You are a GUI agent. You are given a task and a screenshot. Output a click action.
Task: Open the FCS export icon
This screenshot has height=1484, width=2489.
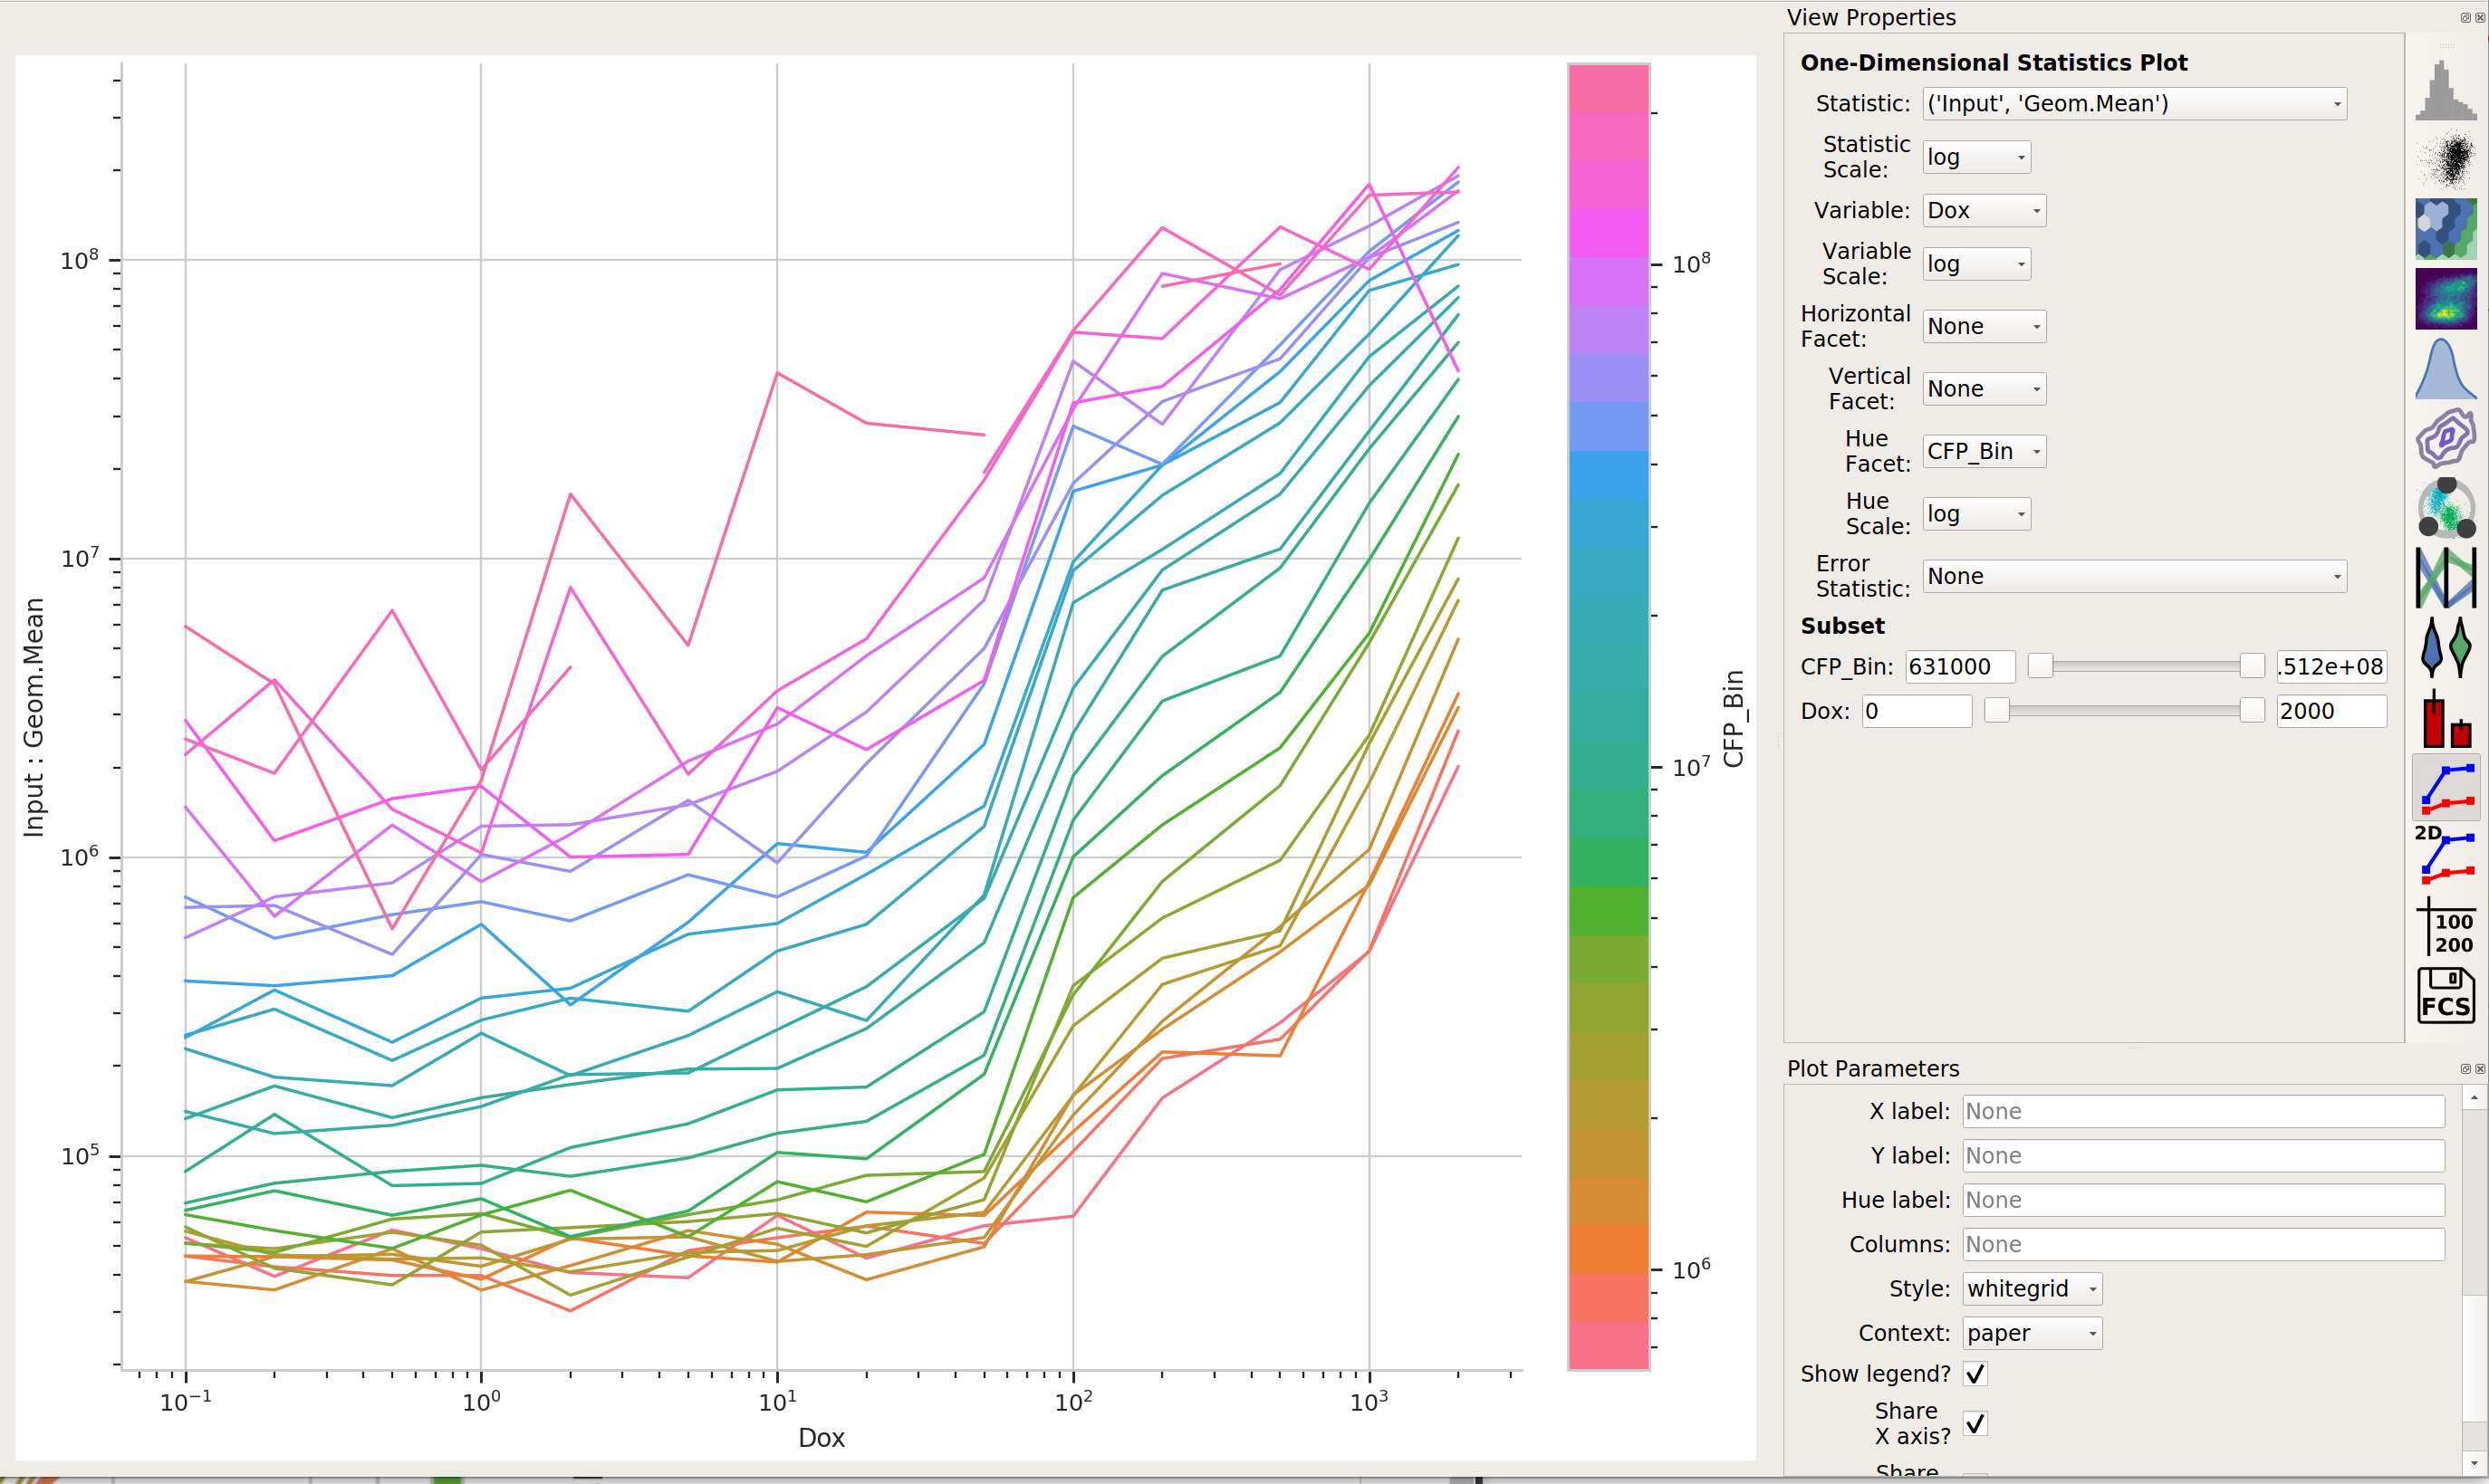click(2445, 995)
